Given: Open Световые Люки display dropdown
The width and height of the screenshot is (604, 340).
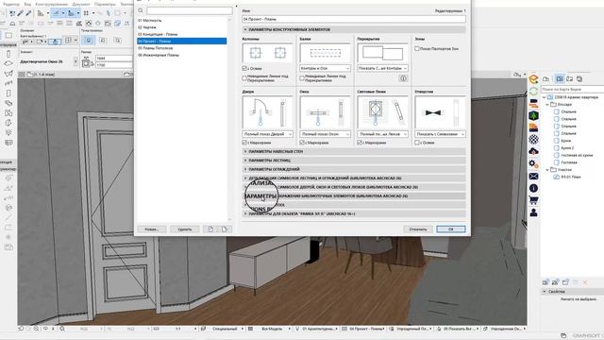Looking at the screenshot, I should [382, 134].
